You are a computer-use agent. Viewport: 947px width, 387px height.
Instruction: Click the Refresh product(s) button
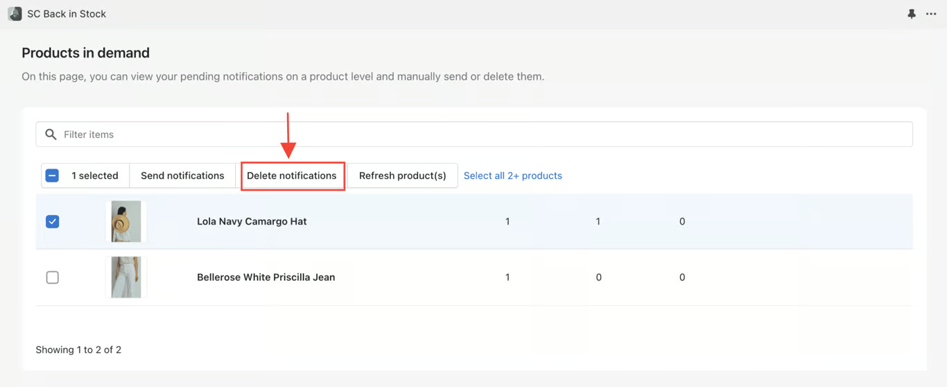(402, 175)
